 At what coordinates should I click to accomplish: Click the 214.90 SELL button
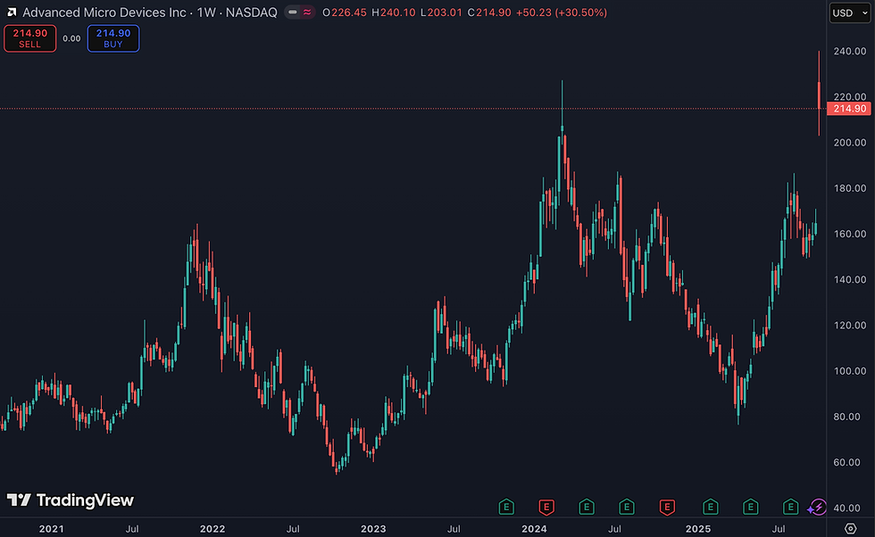[x=30, y=38]
